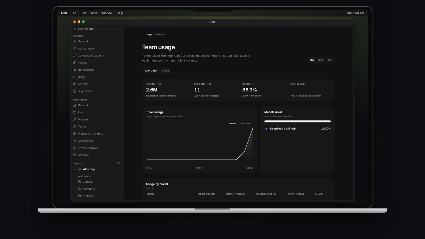The width and height of the screenshot is (425, 239).
Task: Search teams with the magnifier icon
Action: pos(118,163)
